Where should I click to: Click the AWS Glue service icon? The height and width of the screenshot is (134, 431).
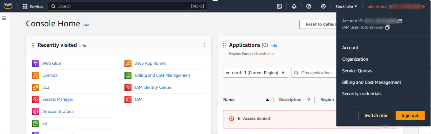(35, 63)
